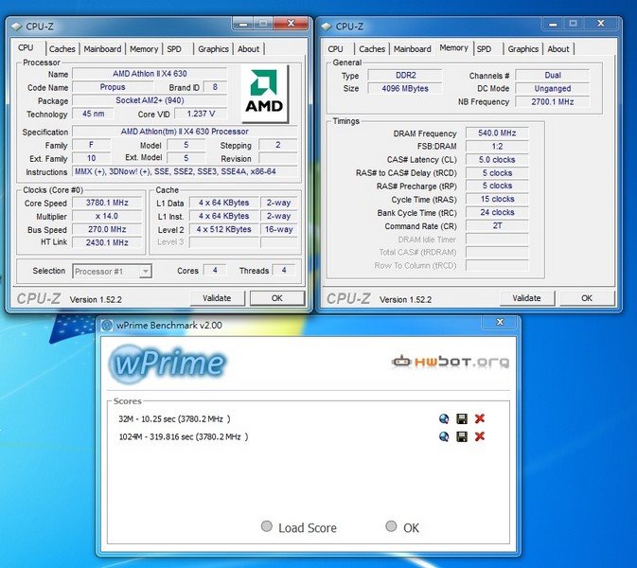Viewport: 637px width, 568px height.
Task: Click the globe icon for 1024M score
Action: click(x=444, y=436)
